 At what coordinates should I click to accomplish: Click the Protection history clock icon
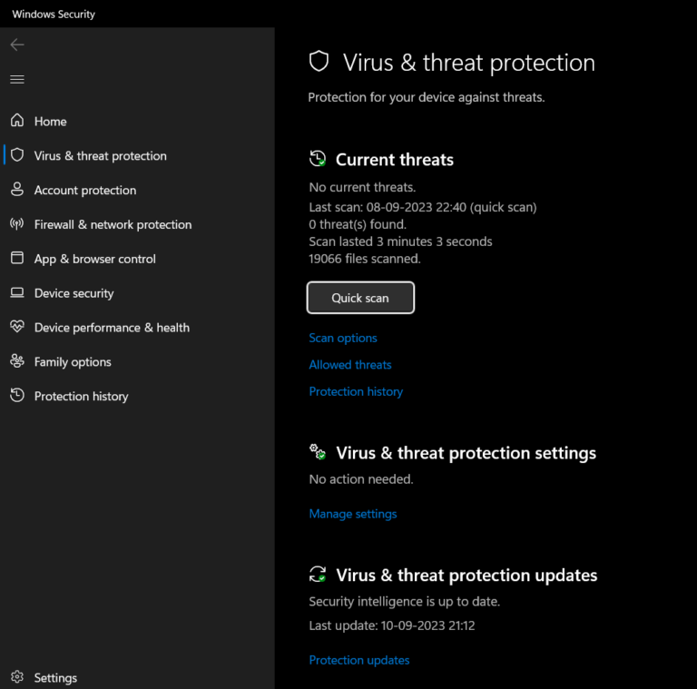[17, 396]
